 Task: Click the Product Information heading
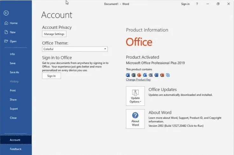point(147,30)
